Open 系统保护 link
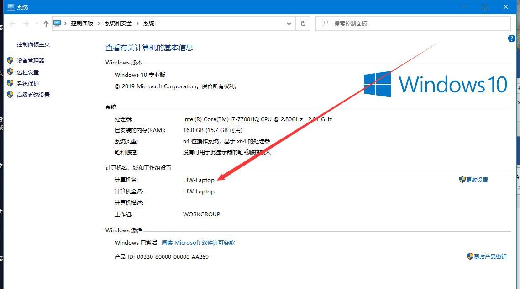 click(x=28, y=83)
